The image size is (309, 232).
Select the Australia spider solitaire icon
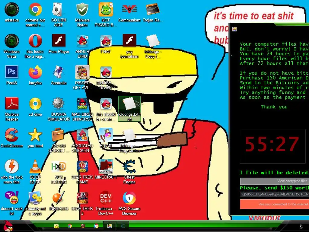click(59, 75)
